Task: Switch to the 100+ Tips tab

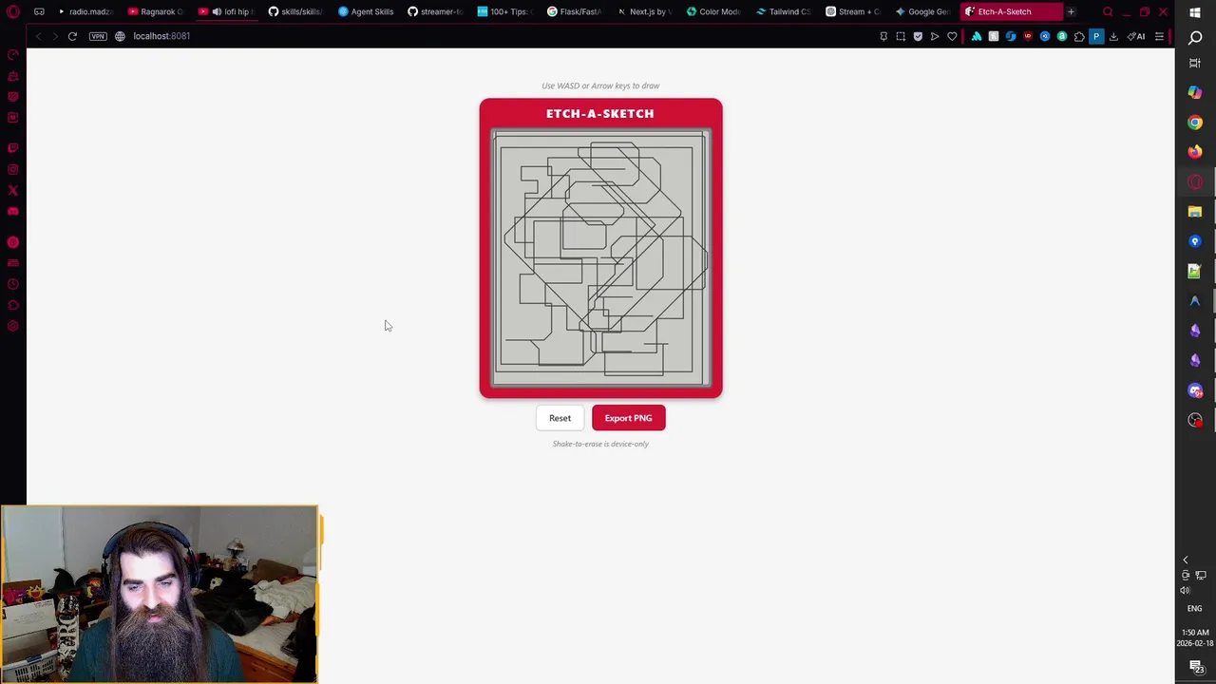Action: [x=506, y=11]
